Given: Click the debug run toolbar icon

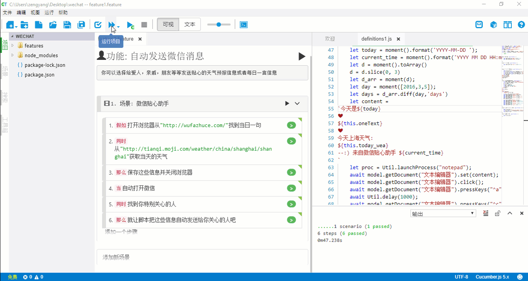Looking at the screenshot, I should click(131, 25).
